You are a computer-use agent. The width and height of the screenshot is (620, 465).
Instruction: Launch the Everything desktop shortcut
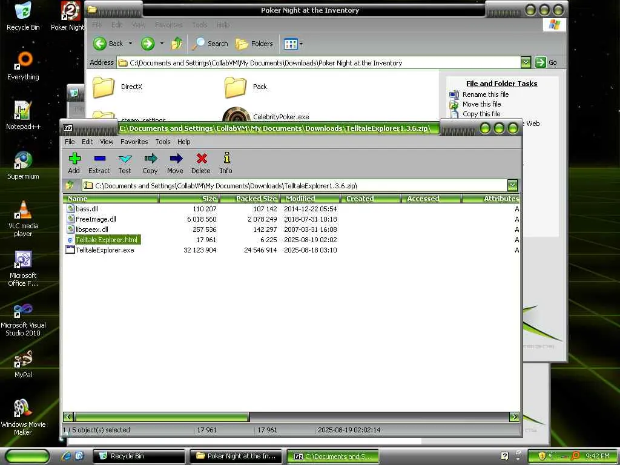pyautogui.click(x=23, y=66)
